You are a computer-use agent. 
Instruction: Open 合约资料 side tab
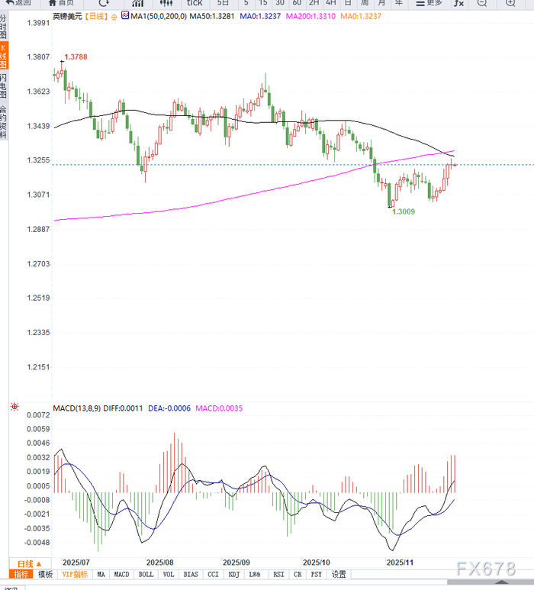4,122
